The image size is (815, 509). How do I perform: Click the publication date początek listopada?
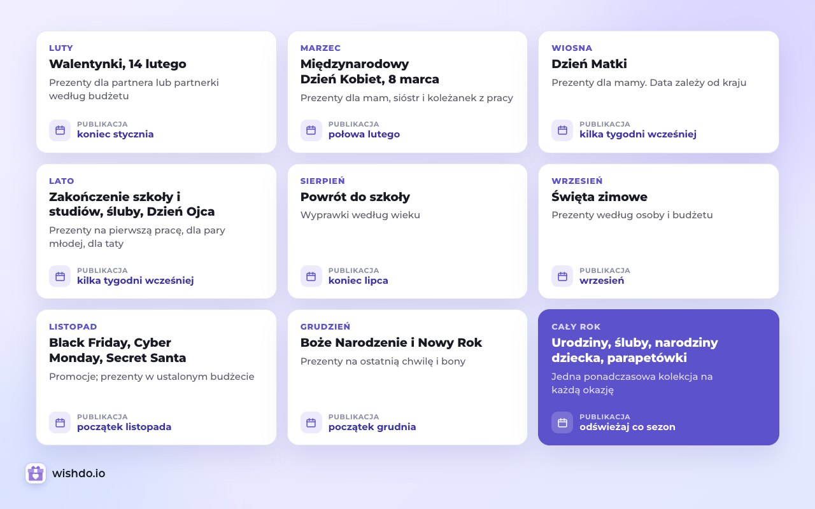point(124,427)
